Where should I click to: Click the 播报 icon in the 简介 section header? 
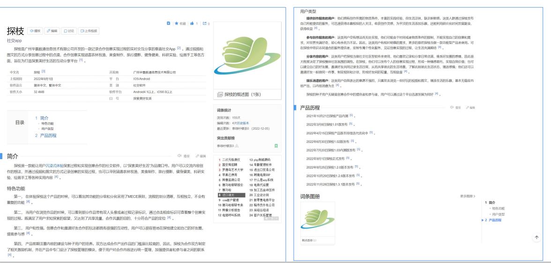click(184, 156)
